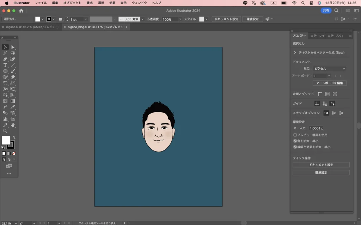Click the アートボードを編集 button

pyautogui.click(x=329, y=83)
